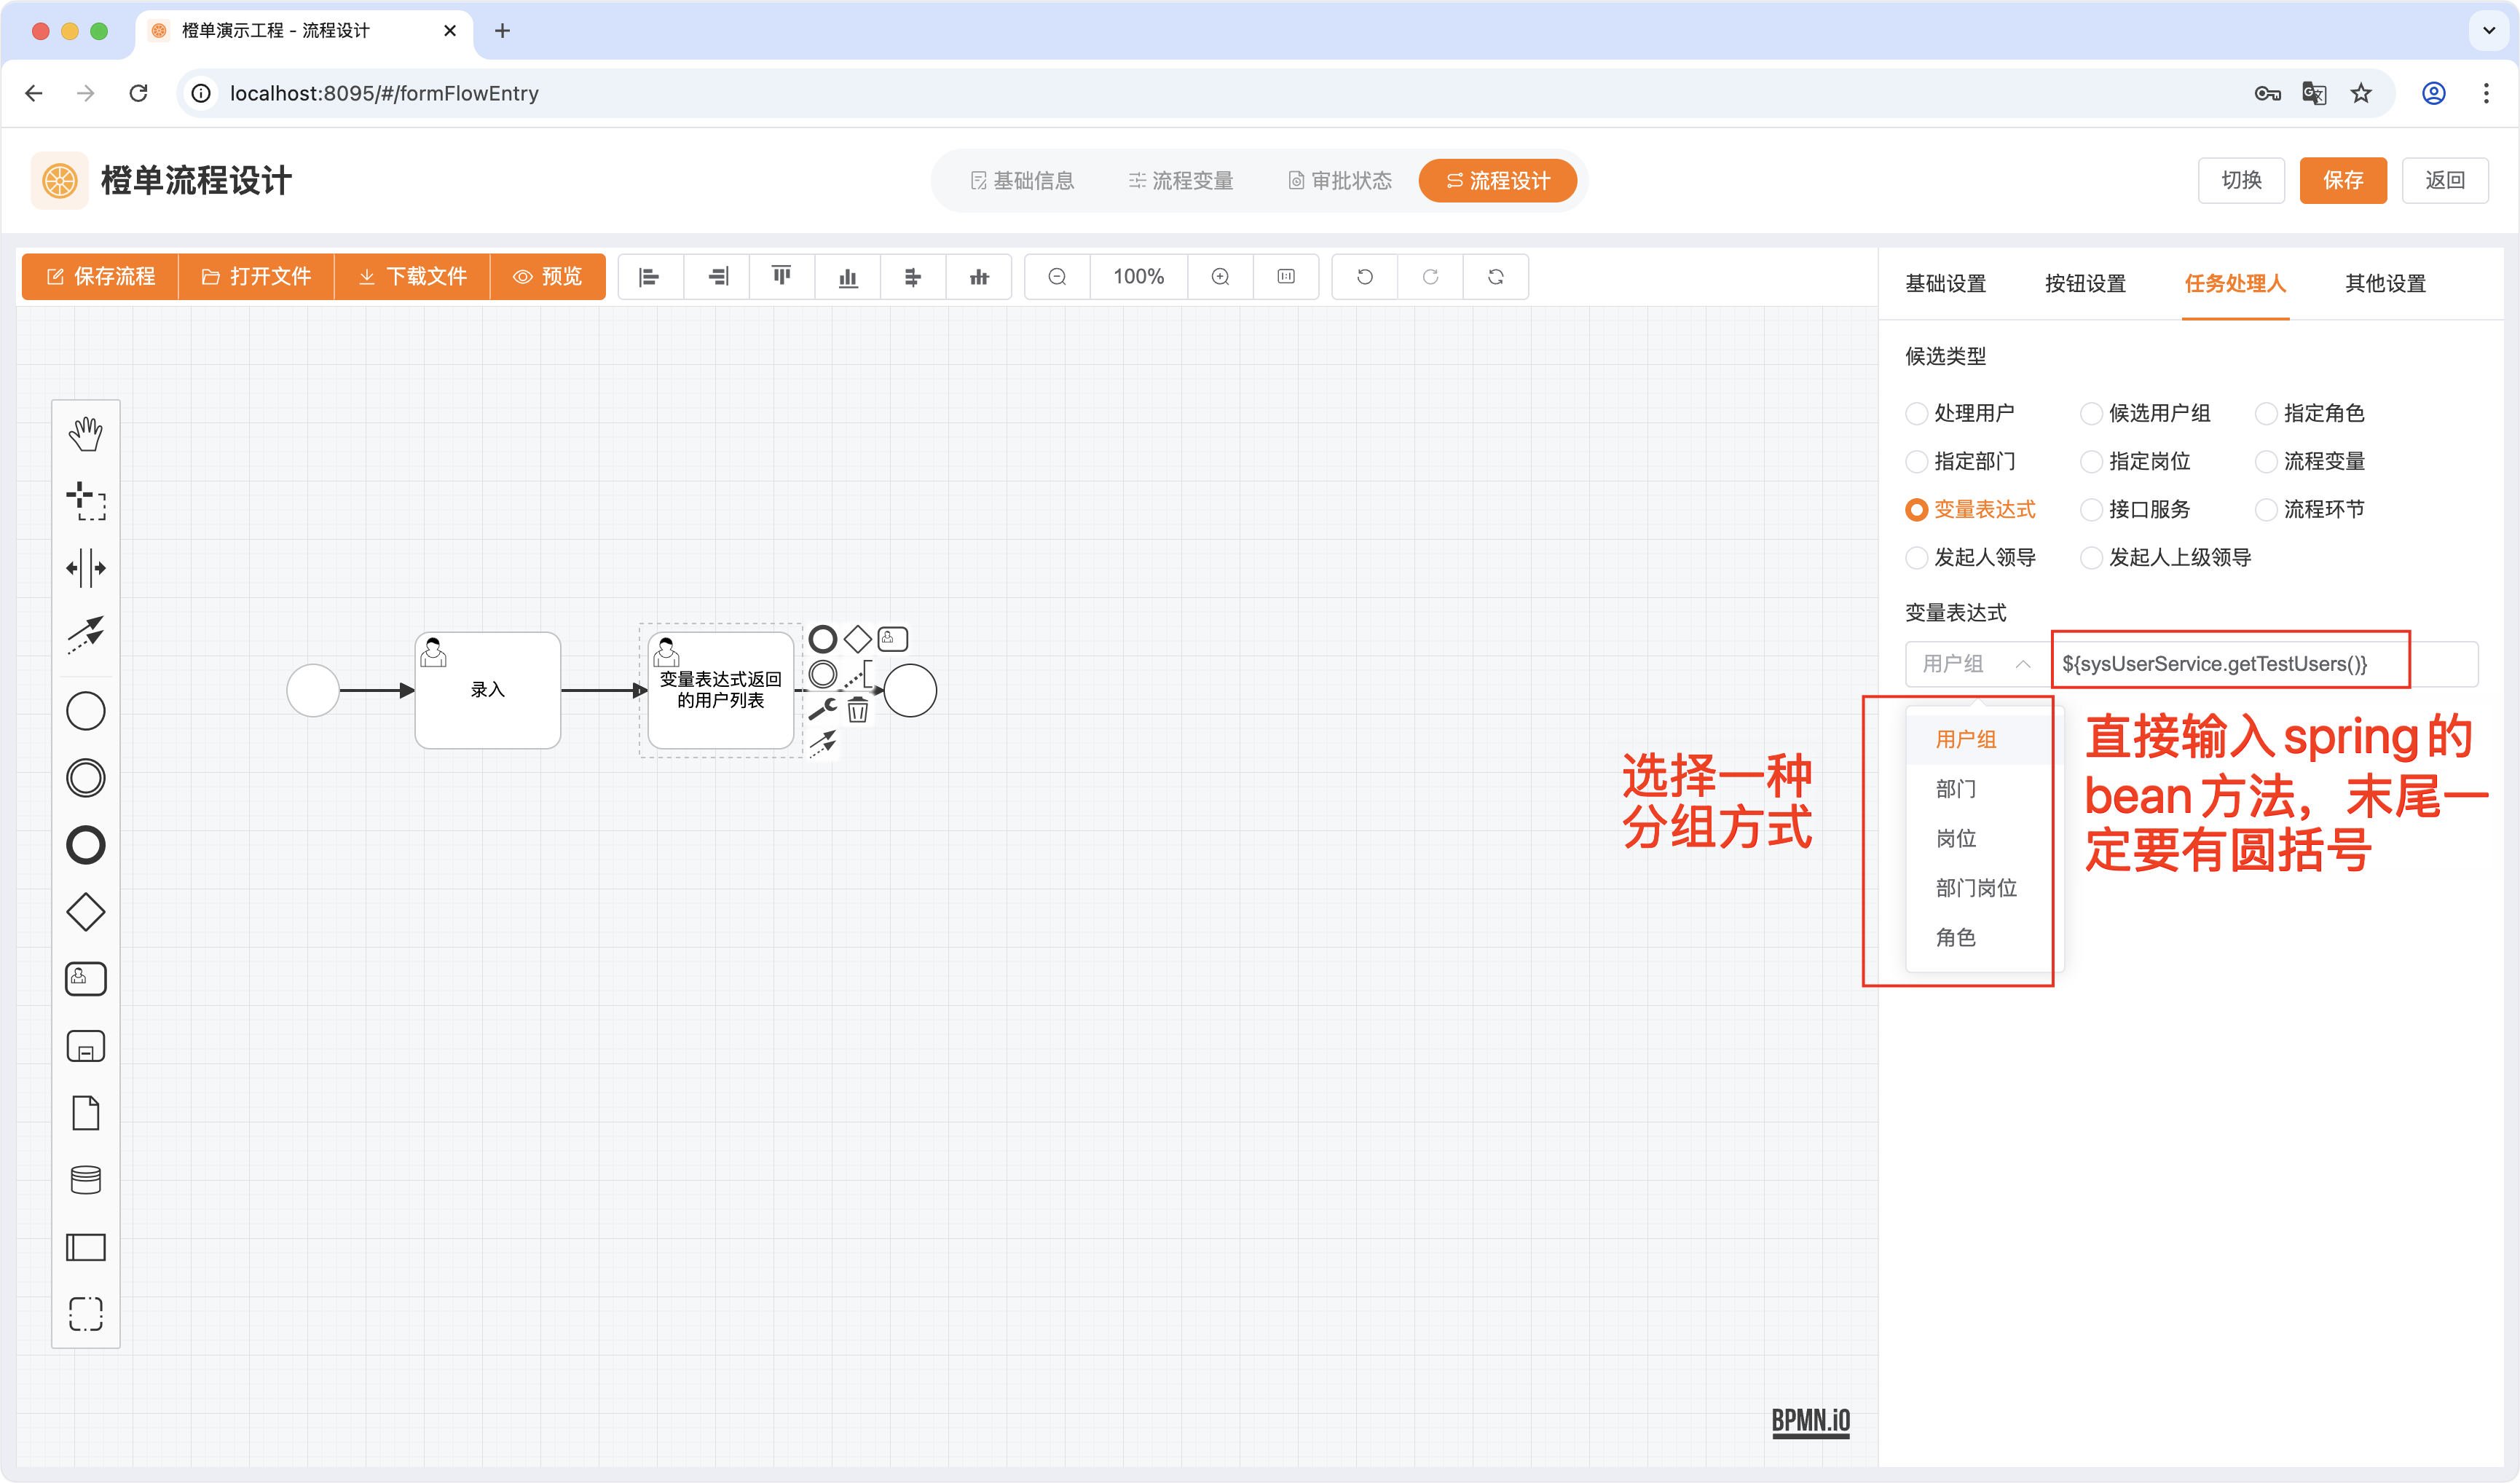This screenshot has height=1483, width=2520.
Task: Select the 处理用户 radio option
Action: 1916,414
